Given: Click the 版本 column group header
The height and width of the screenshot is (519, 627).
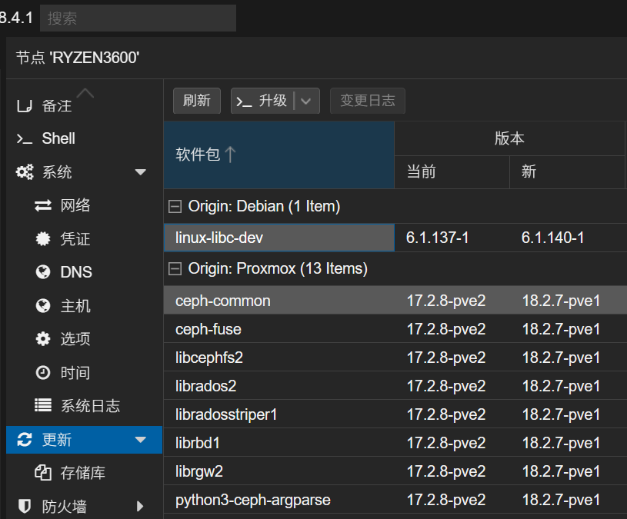Looking at the screenshot, I should 509,138.
